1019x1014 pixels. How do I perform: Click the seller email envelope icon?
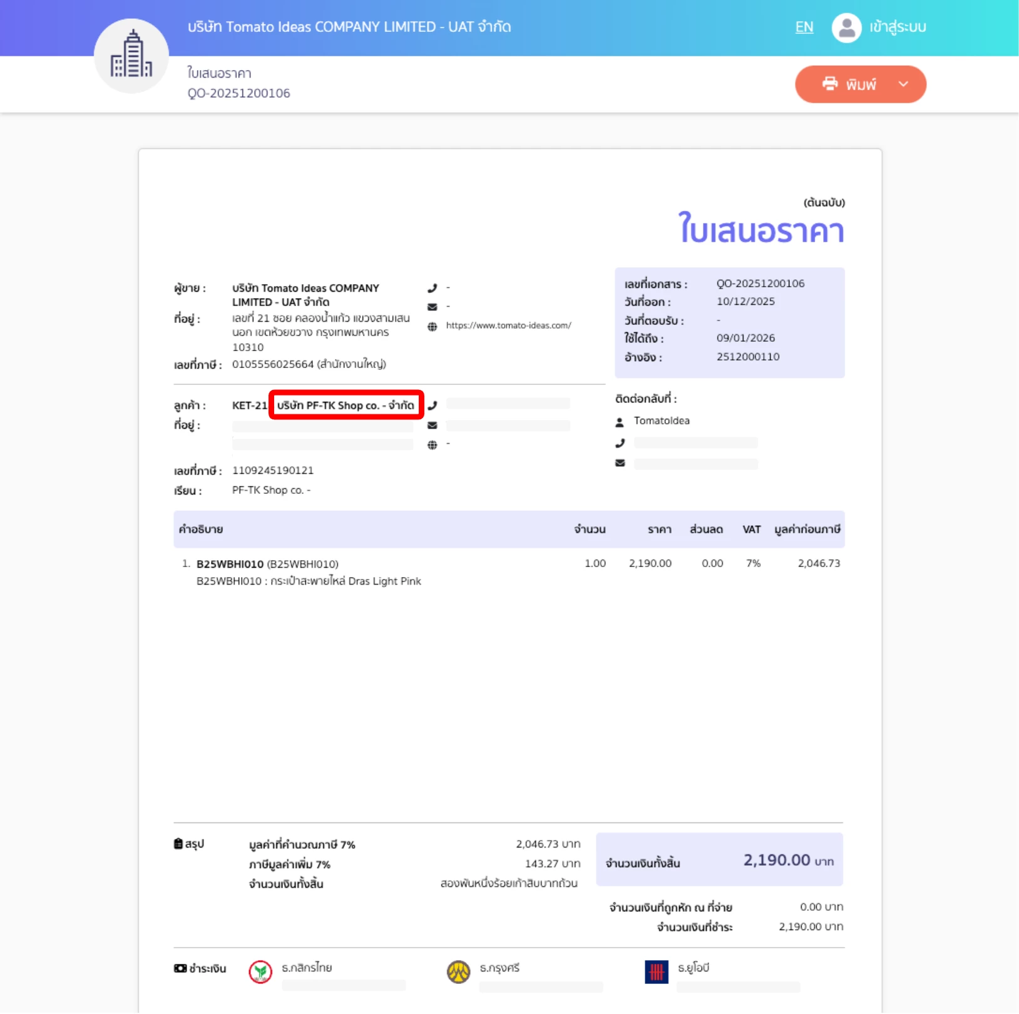432,307
